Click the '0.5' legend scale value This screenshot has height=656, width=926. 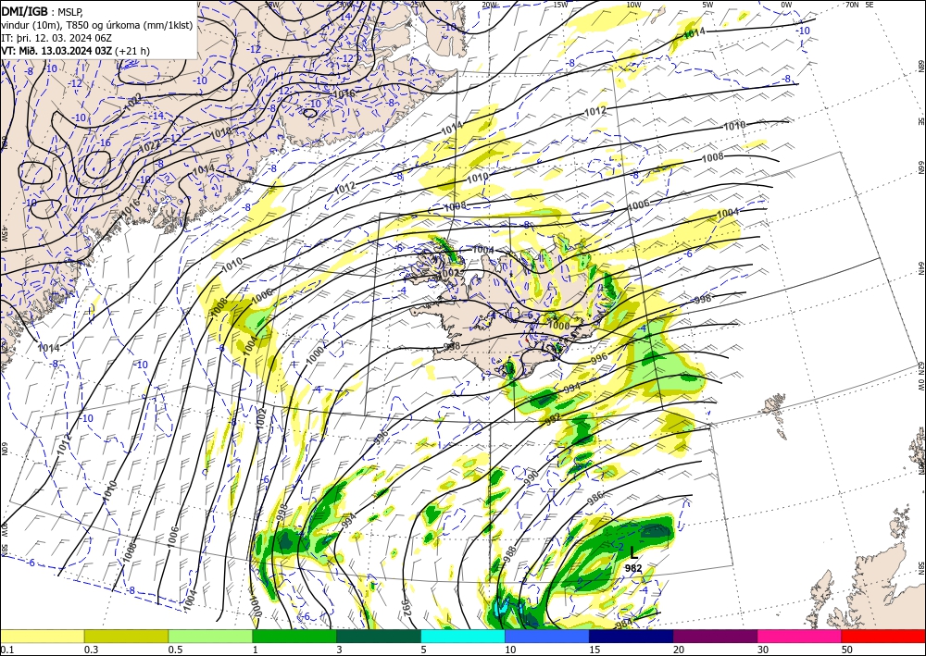pos(175,650)
